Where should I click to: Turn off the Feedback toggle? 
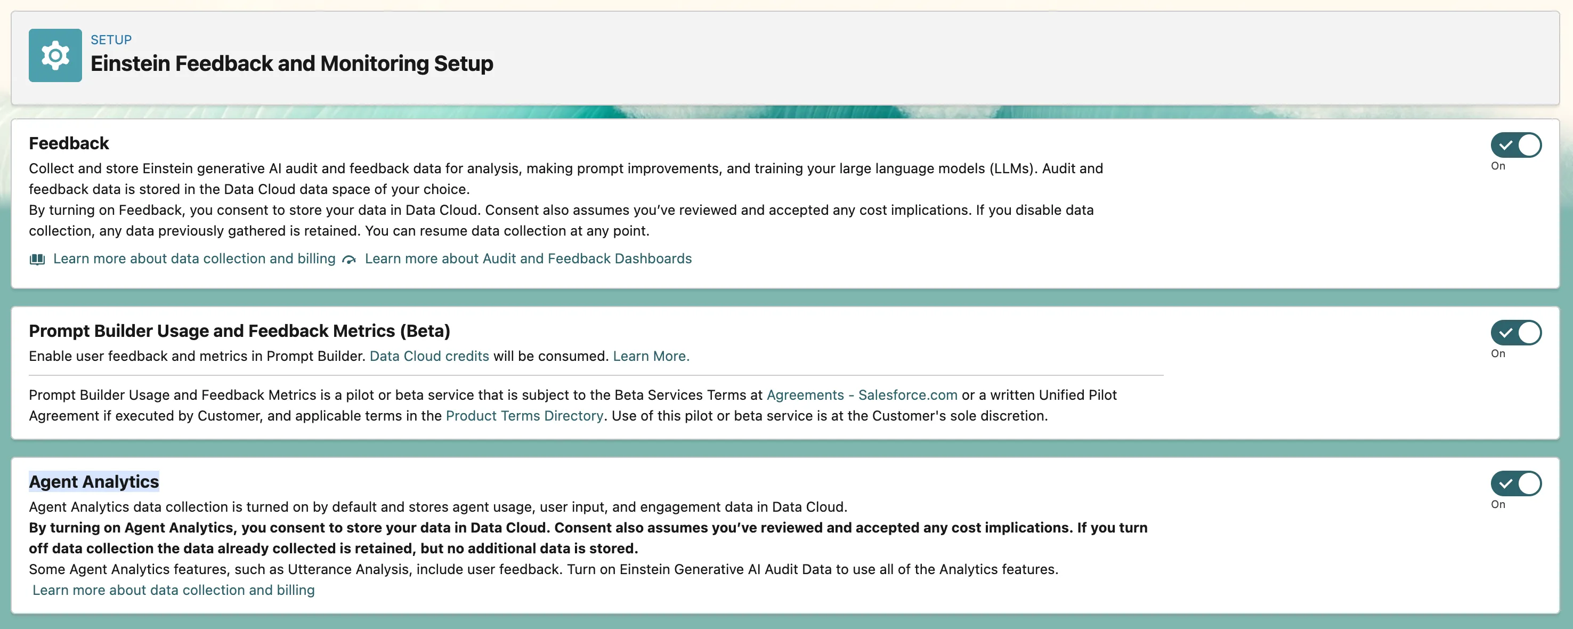coord(1515,146)
